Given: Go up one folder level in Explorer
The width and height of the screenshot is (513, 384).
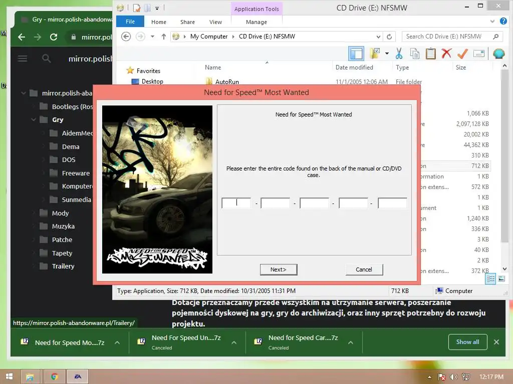Looking at the screenshot, I should coord(164,36).
